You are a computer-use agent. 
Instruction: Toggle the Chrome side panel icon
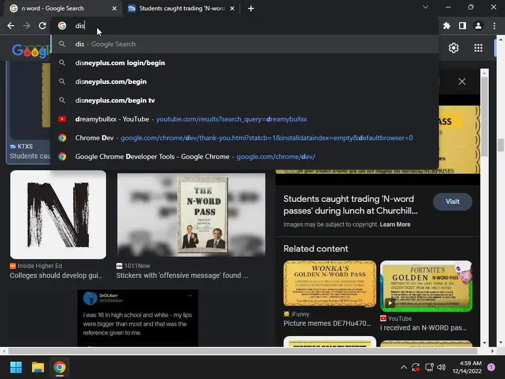pos(463,26)
